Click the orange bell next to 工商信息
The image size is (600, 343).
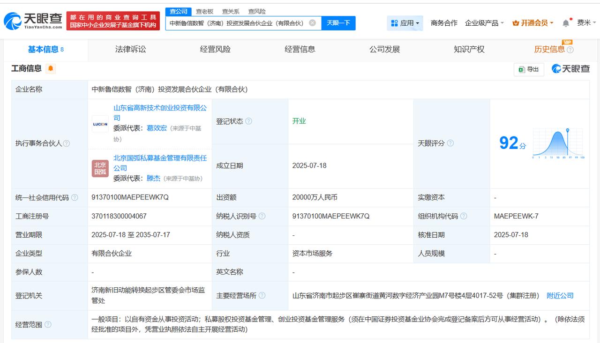point(51,69)
